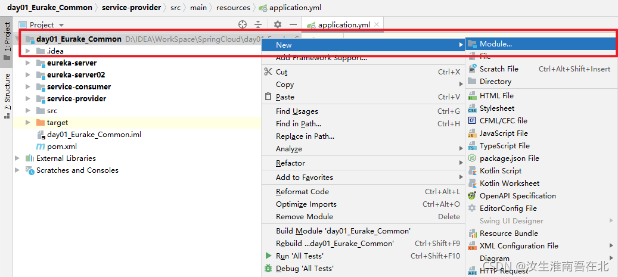The image size is (618, 277).
Task: Expand the eureka-server module folder
Action: coord(28,63)
